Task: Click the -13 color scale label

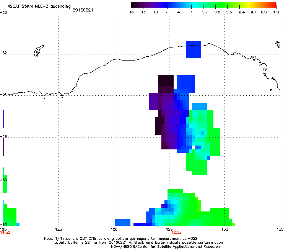Action: 142,12
